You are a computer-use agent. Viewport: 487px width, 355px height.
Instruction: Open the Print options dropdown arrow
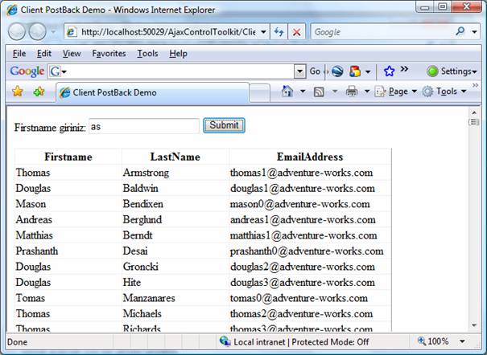pos(367,92)
